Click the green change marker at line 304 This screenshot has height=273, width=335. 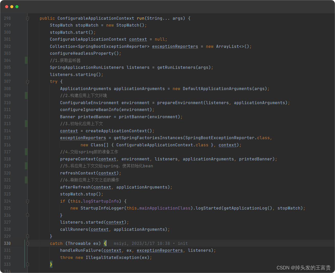click(x=26, y=60)
